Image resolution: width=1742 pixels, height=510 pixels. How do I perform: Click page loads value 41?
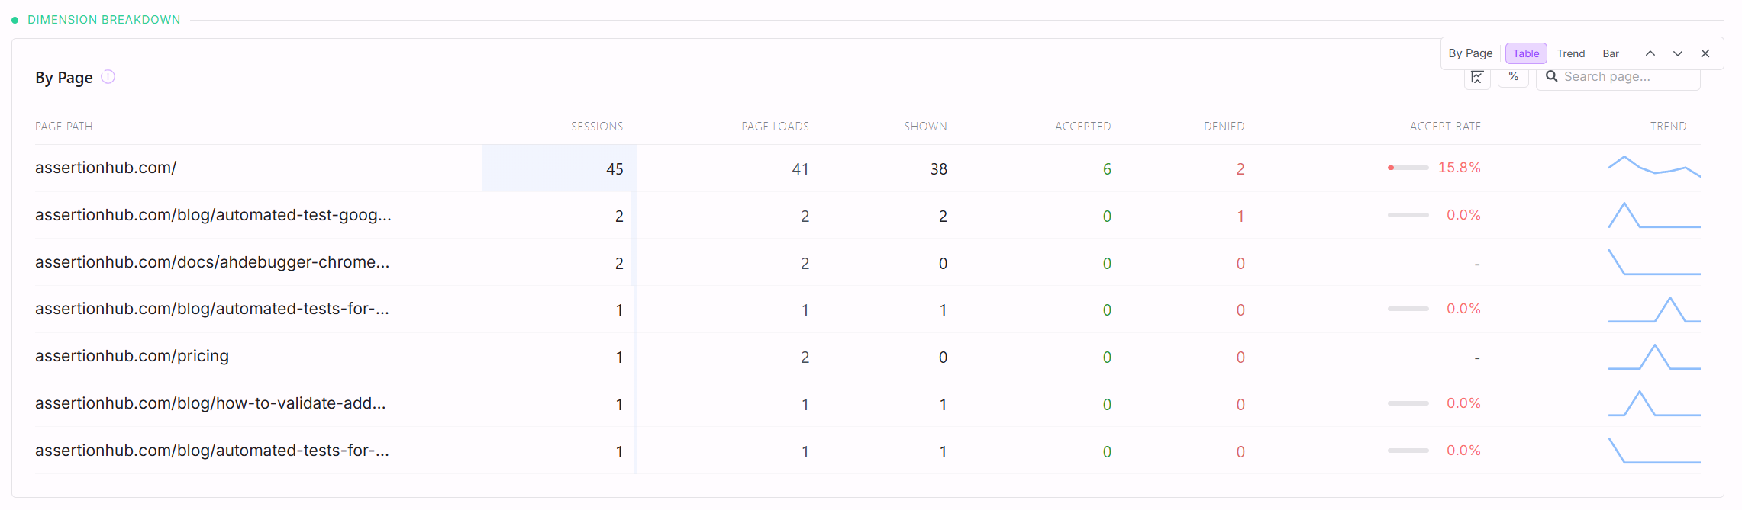point(800,169)
